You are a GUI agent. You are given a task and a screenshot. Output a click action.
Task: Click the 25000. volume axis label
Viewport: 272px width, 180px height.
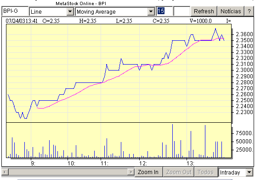pos(244,150)
